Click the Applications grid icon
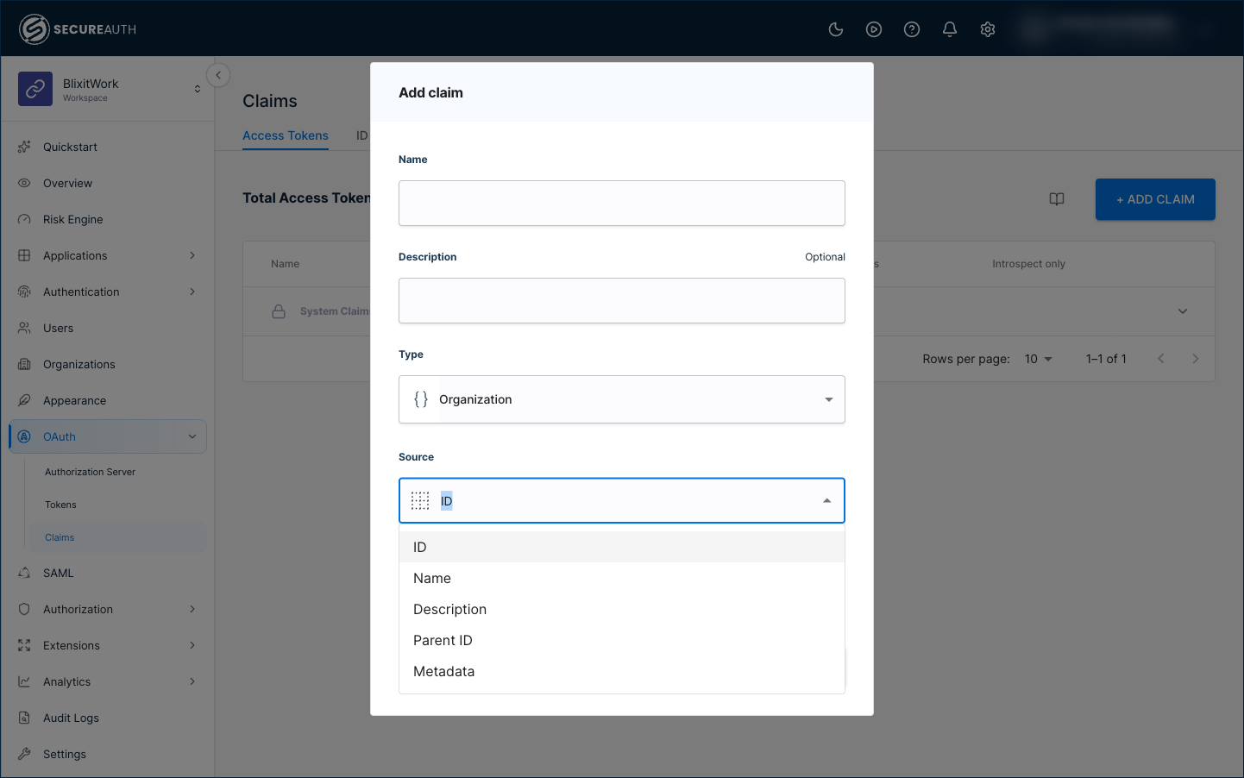Screen dimensions: 1244x778 [24, 255]
